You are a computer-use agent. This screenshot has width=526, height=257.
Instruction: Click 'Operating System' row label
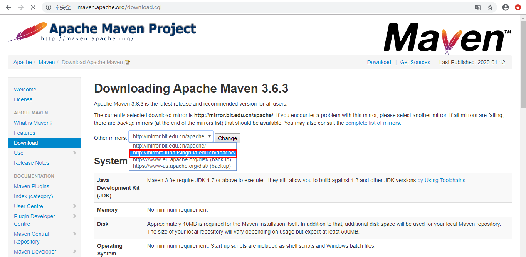point(110,250)
